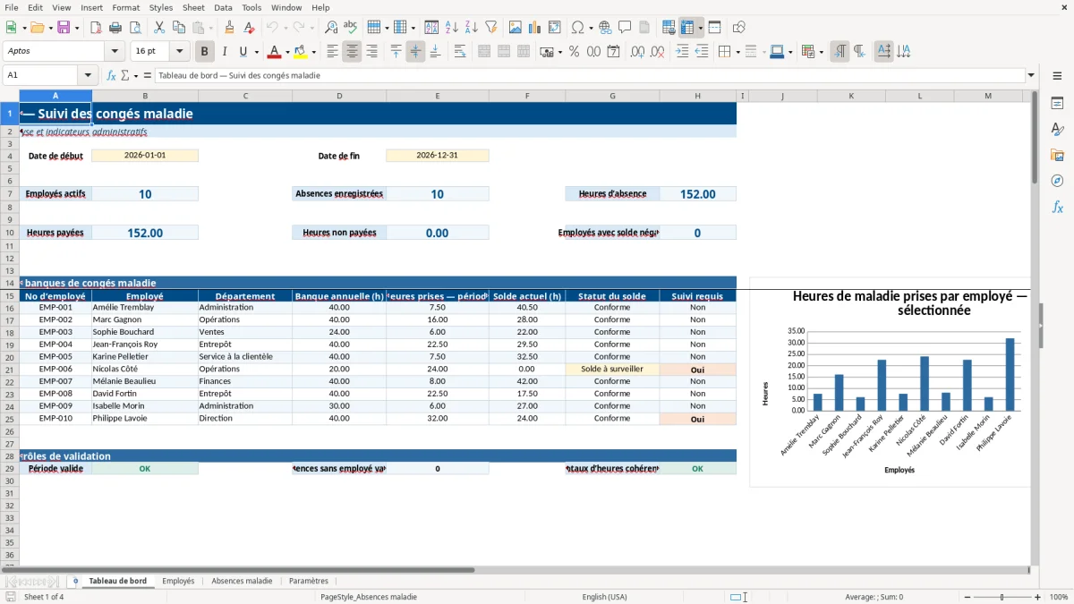Enable AutoFilter funnel icon
This screenshot has height=604, width=1074.
[x=491, y=28]
